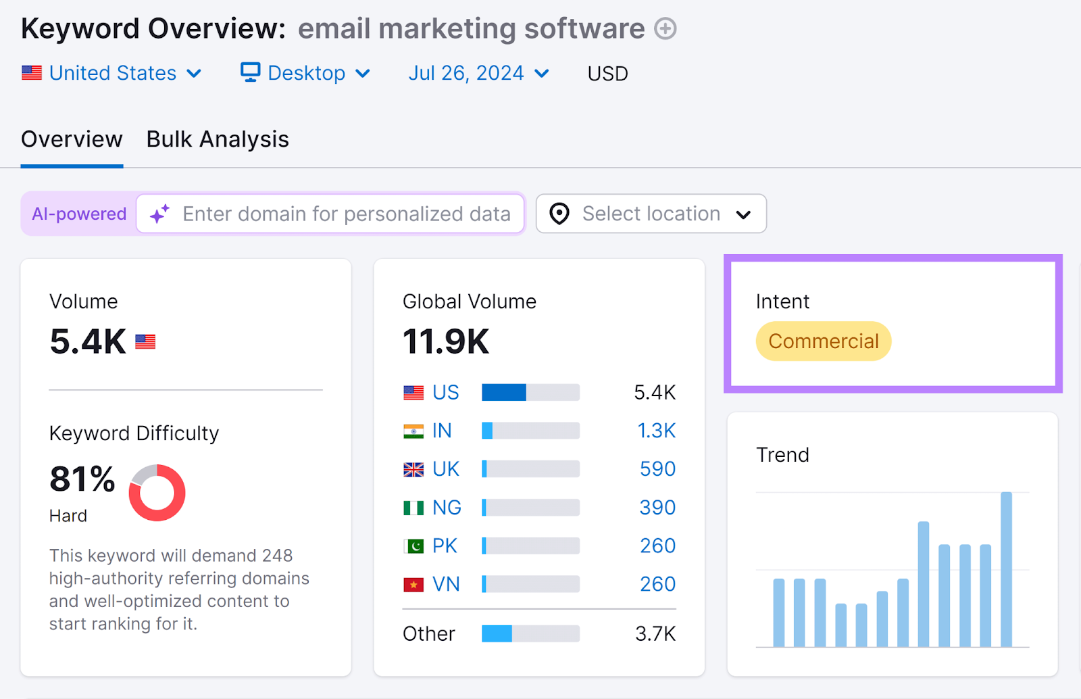Click the AI-powered badge label

78,214
